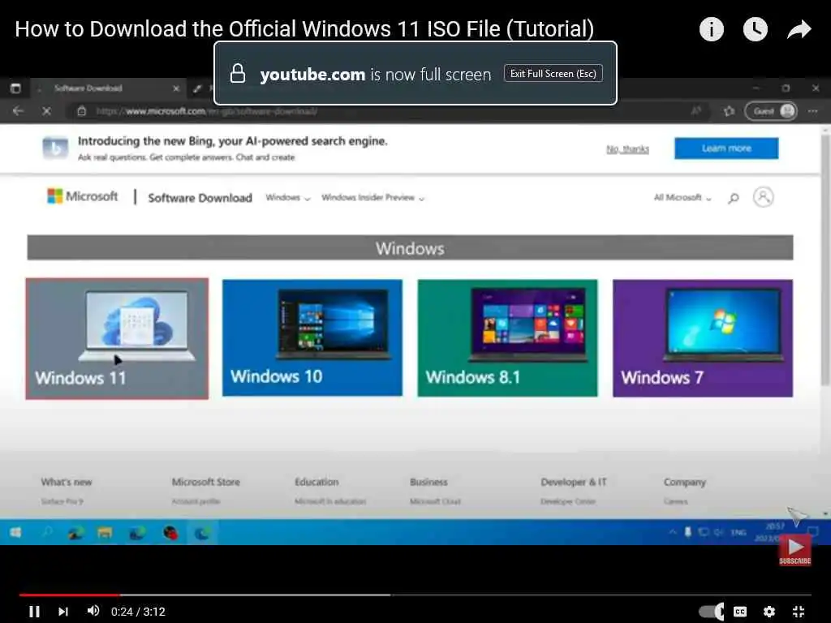Skip to the next video
Screen dimensions: 831x623
63,612
